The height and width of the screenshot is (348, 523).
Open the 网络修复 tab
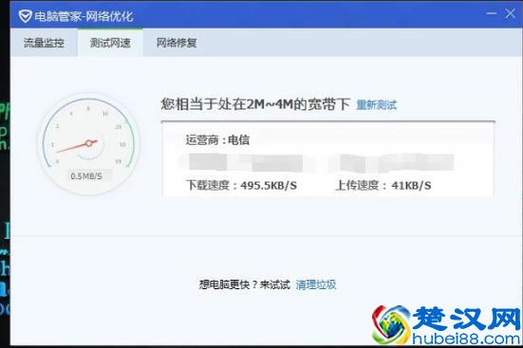click(x=177, y=43)
